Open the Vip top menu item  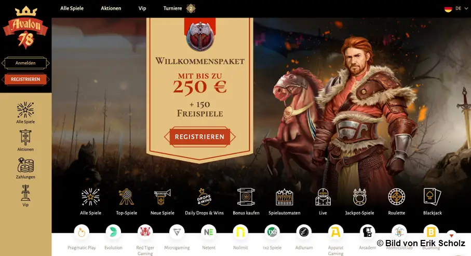coord(142,8)
